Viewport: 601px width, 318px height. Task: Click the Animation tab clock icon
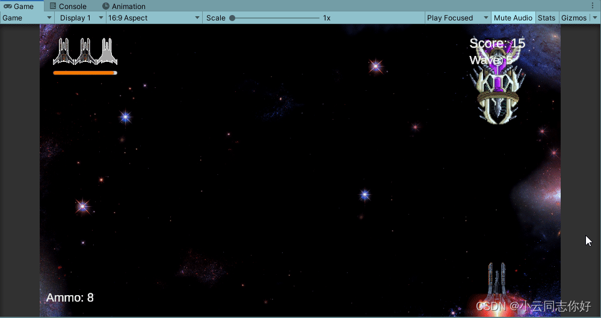coord(106,6)
